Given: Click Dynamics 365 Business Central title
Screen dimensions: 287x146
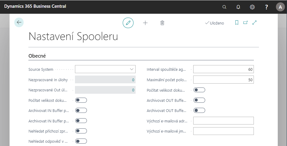Looking at the screenshot, I should 35,6.
